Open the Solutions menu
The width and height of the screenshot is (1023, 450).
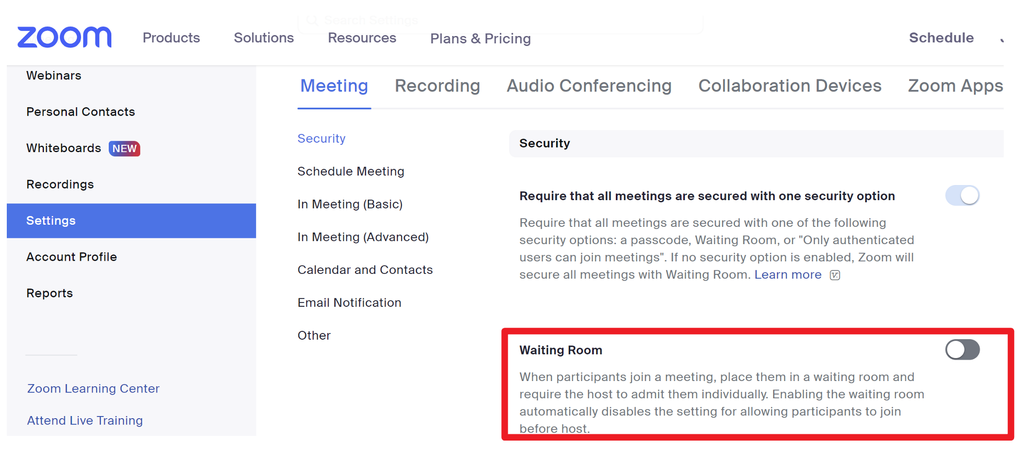pyautogui.click(x=264, y=38)
